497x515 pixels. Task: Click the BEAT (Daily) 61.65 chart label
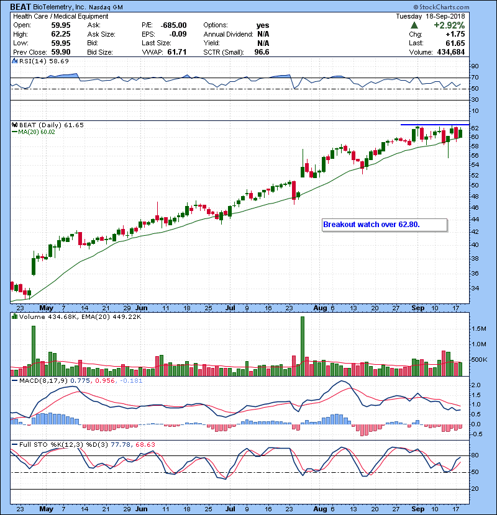click(x=52, y=125)
